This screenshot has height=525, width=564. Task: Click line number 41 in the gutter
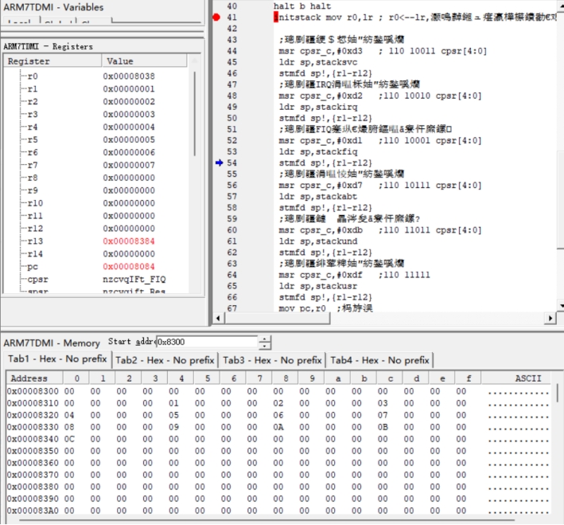pyautogui.click(x=232, y=18)
